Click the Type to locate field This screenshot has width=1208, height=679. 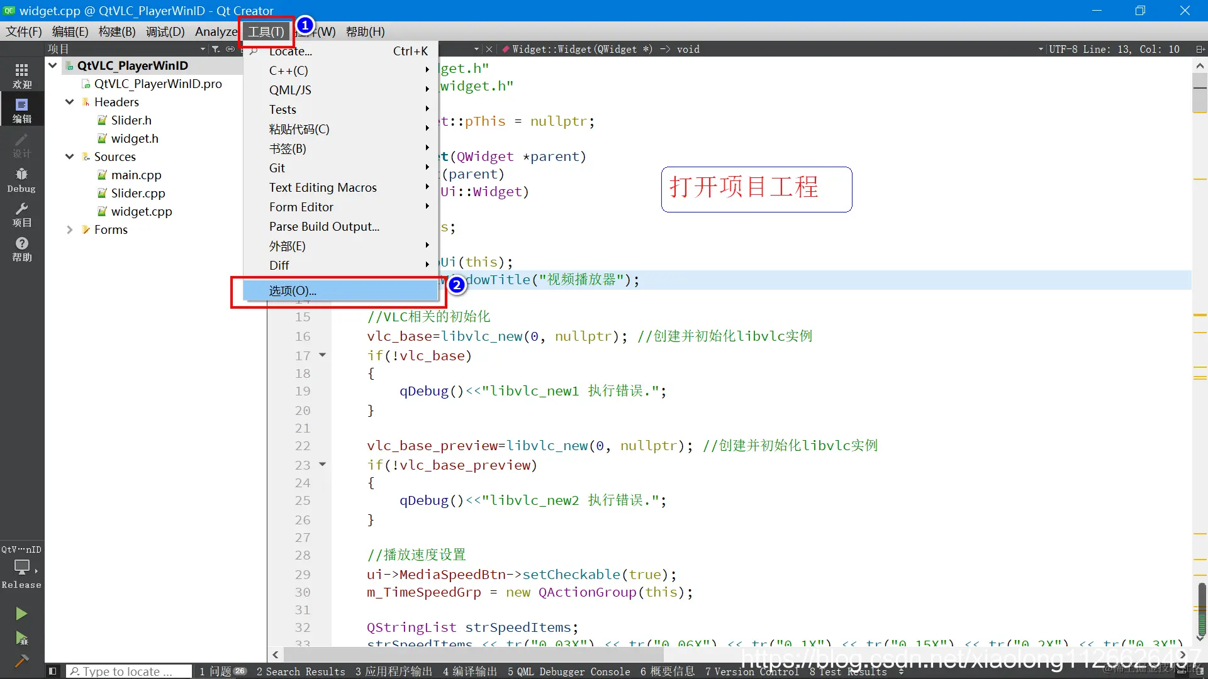coord(128,671)
